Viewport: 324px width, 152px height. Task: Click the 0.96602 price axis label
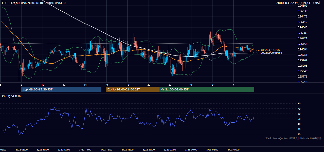(302, 6)
